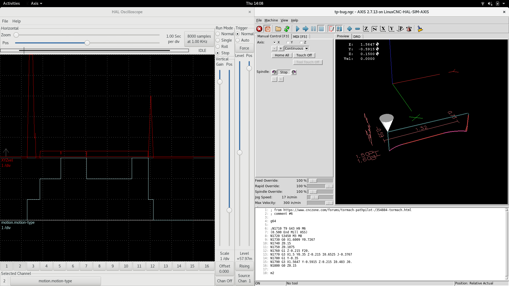Open the volume icon in the top bar
Viewport: 509px width, 286px height.
coord(490,3)
